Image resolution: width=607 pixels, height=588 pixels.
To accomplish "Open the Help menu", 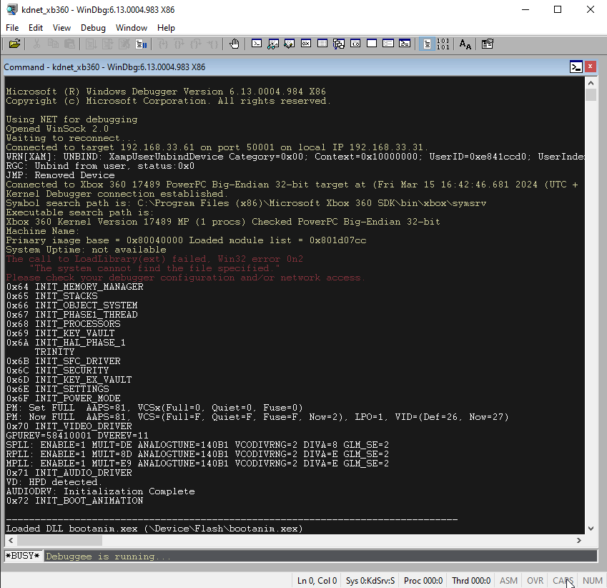I will click(x=166, y=28).
